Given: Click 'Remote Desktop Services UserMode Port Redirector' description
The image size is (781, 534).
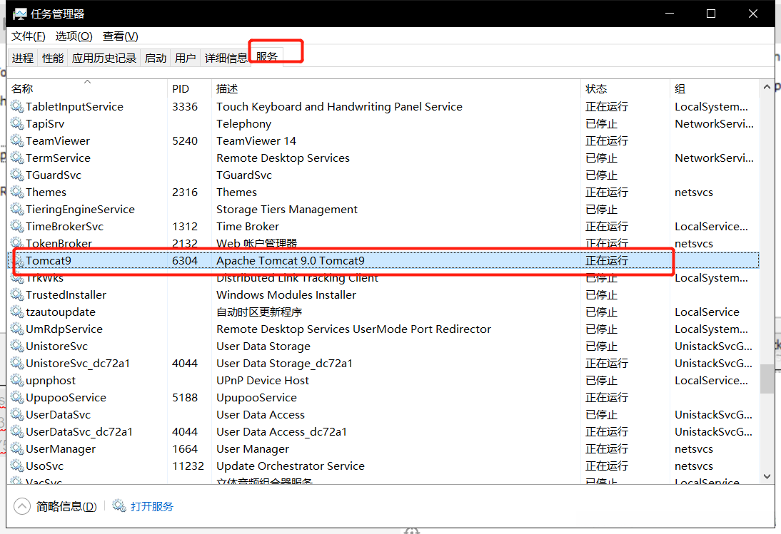Looking at the screenshot, I should 353,329.
